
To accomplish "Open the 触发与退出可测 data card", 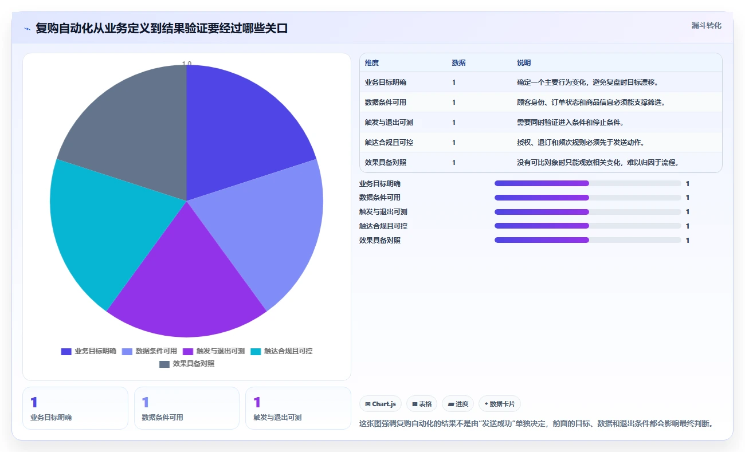I will [298, 408].
